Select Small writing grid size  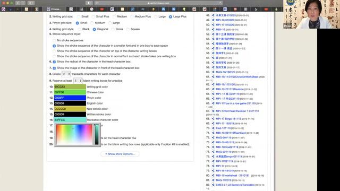click(x=79, y=16)
